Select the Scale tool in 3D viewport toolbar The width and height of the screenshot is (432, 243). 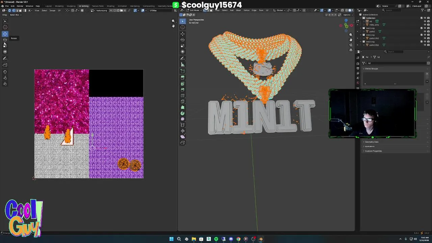pyautogui.click(x=183, y=46)
